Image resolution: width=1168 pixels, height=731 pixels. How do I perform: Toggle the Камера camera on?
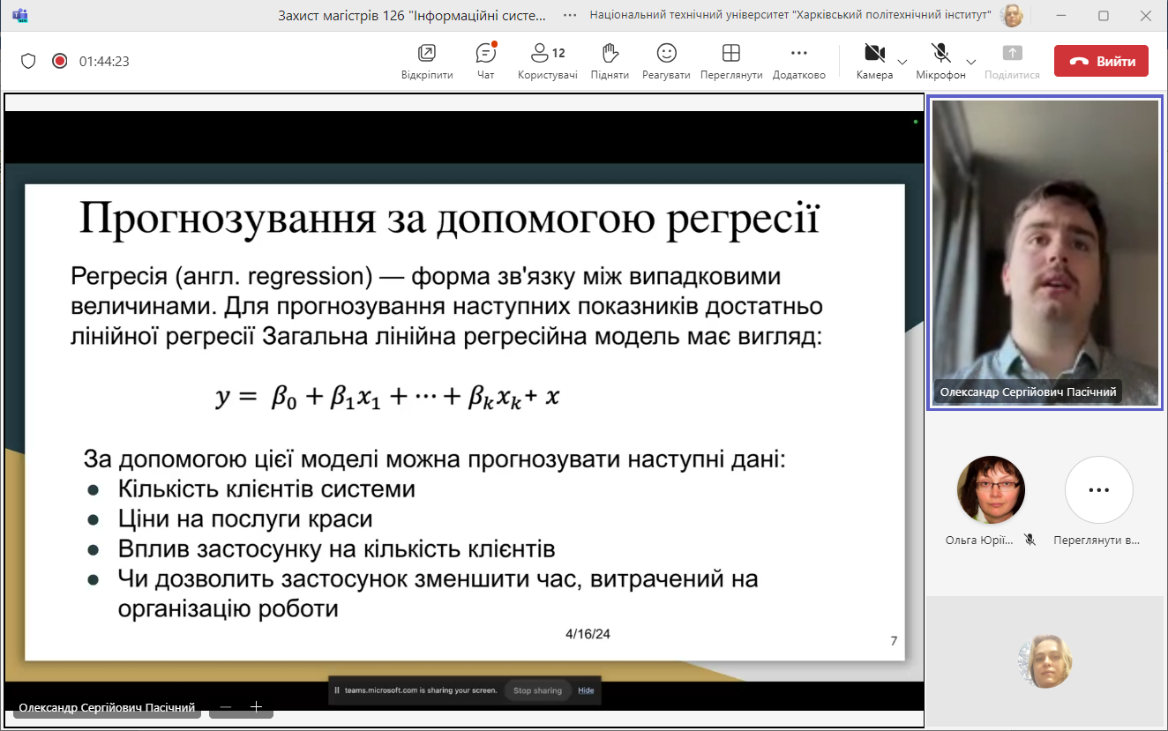point(873,60)
